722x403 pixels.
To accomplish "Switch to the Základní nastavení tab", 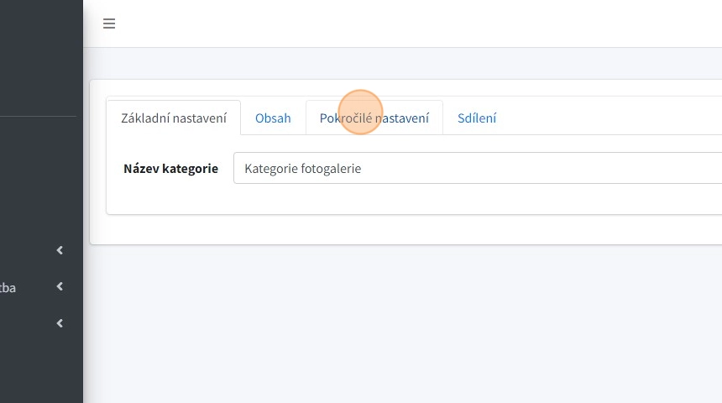I will [x=174, y=118].
